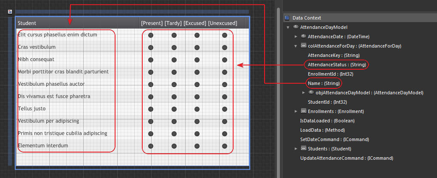Click the 'Vestibulum per adipiscing' cell

click(48, 121)
